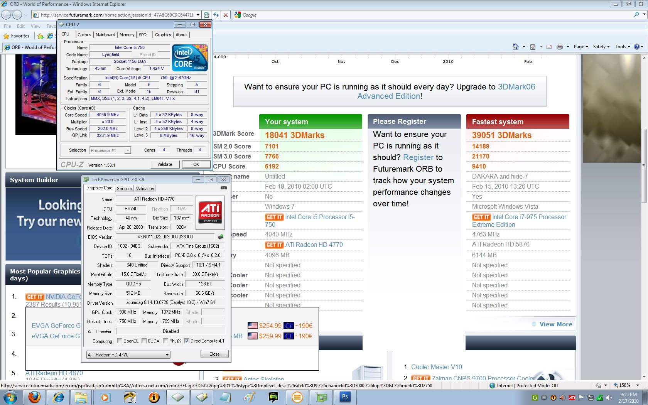Toggle the PhysX checkbox in GPU-Z
648x405 pixels.
point(165,341)
